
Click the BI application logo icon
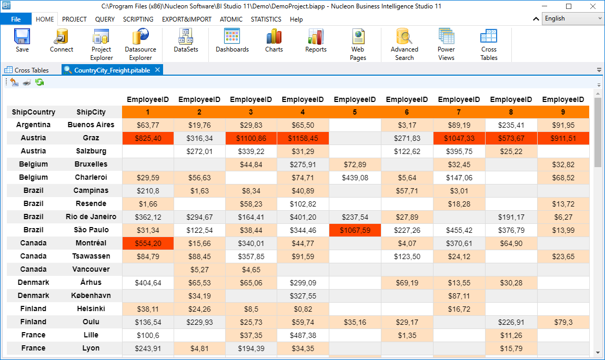(6, 6)
